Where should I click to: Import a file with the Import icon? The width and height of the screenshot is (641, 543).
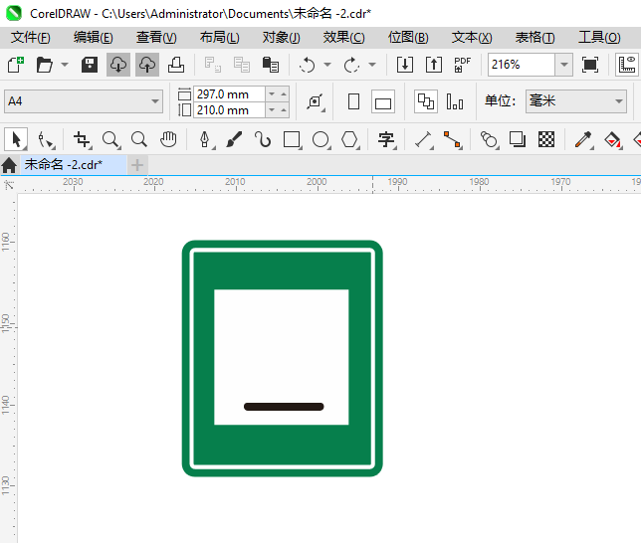click(405, 65)
